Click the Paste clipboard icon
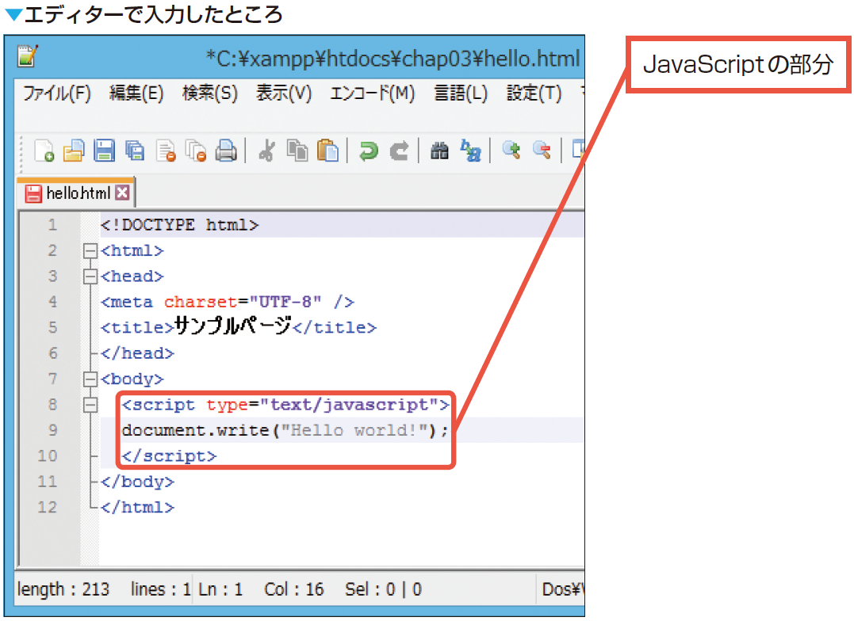 (327, 150)
